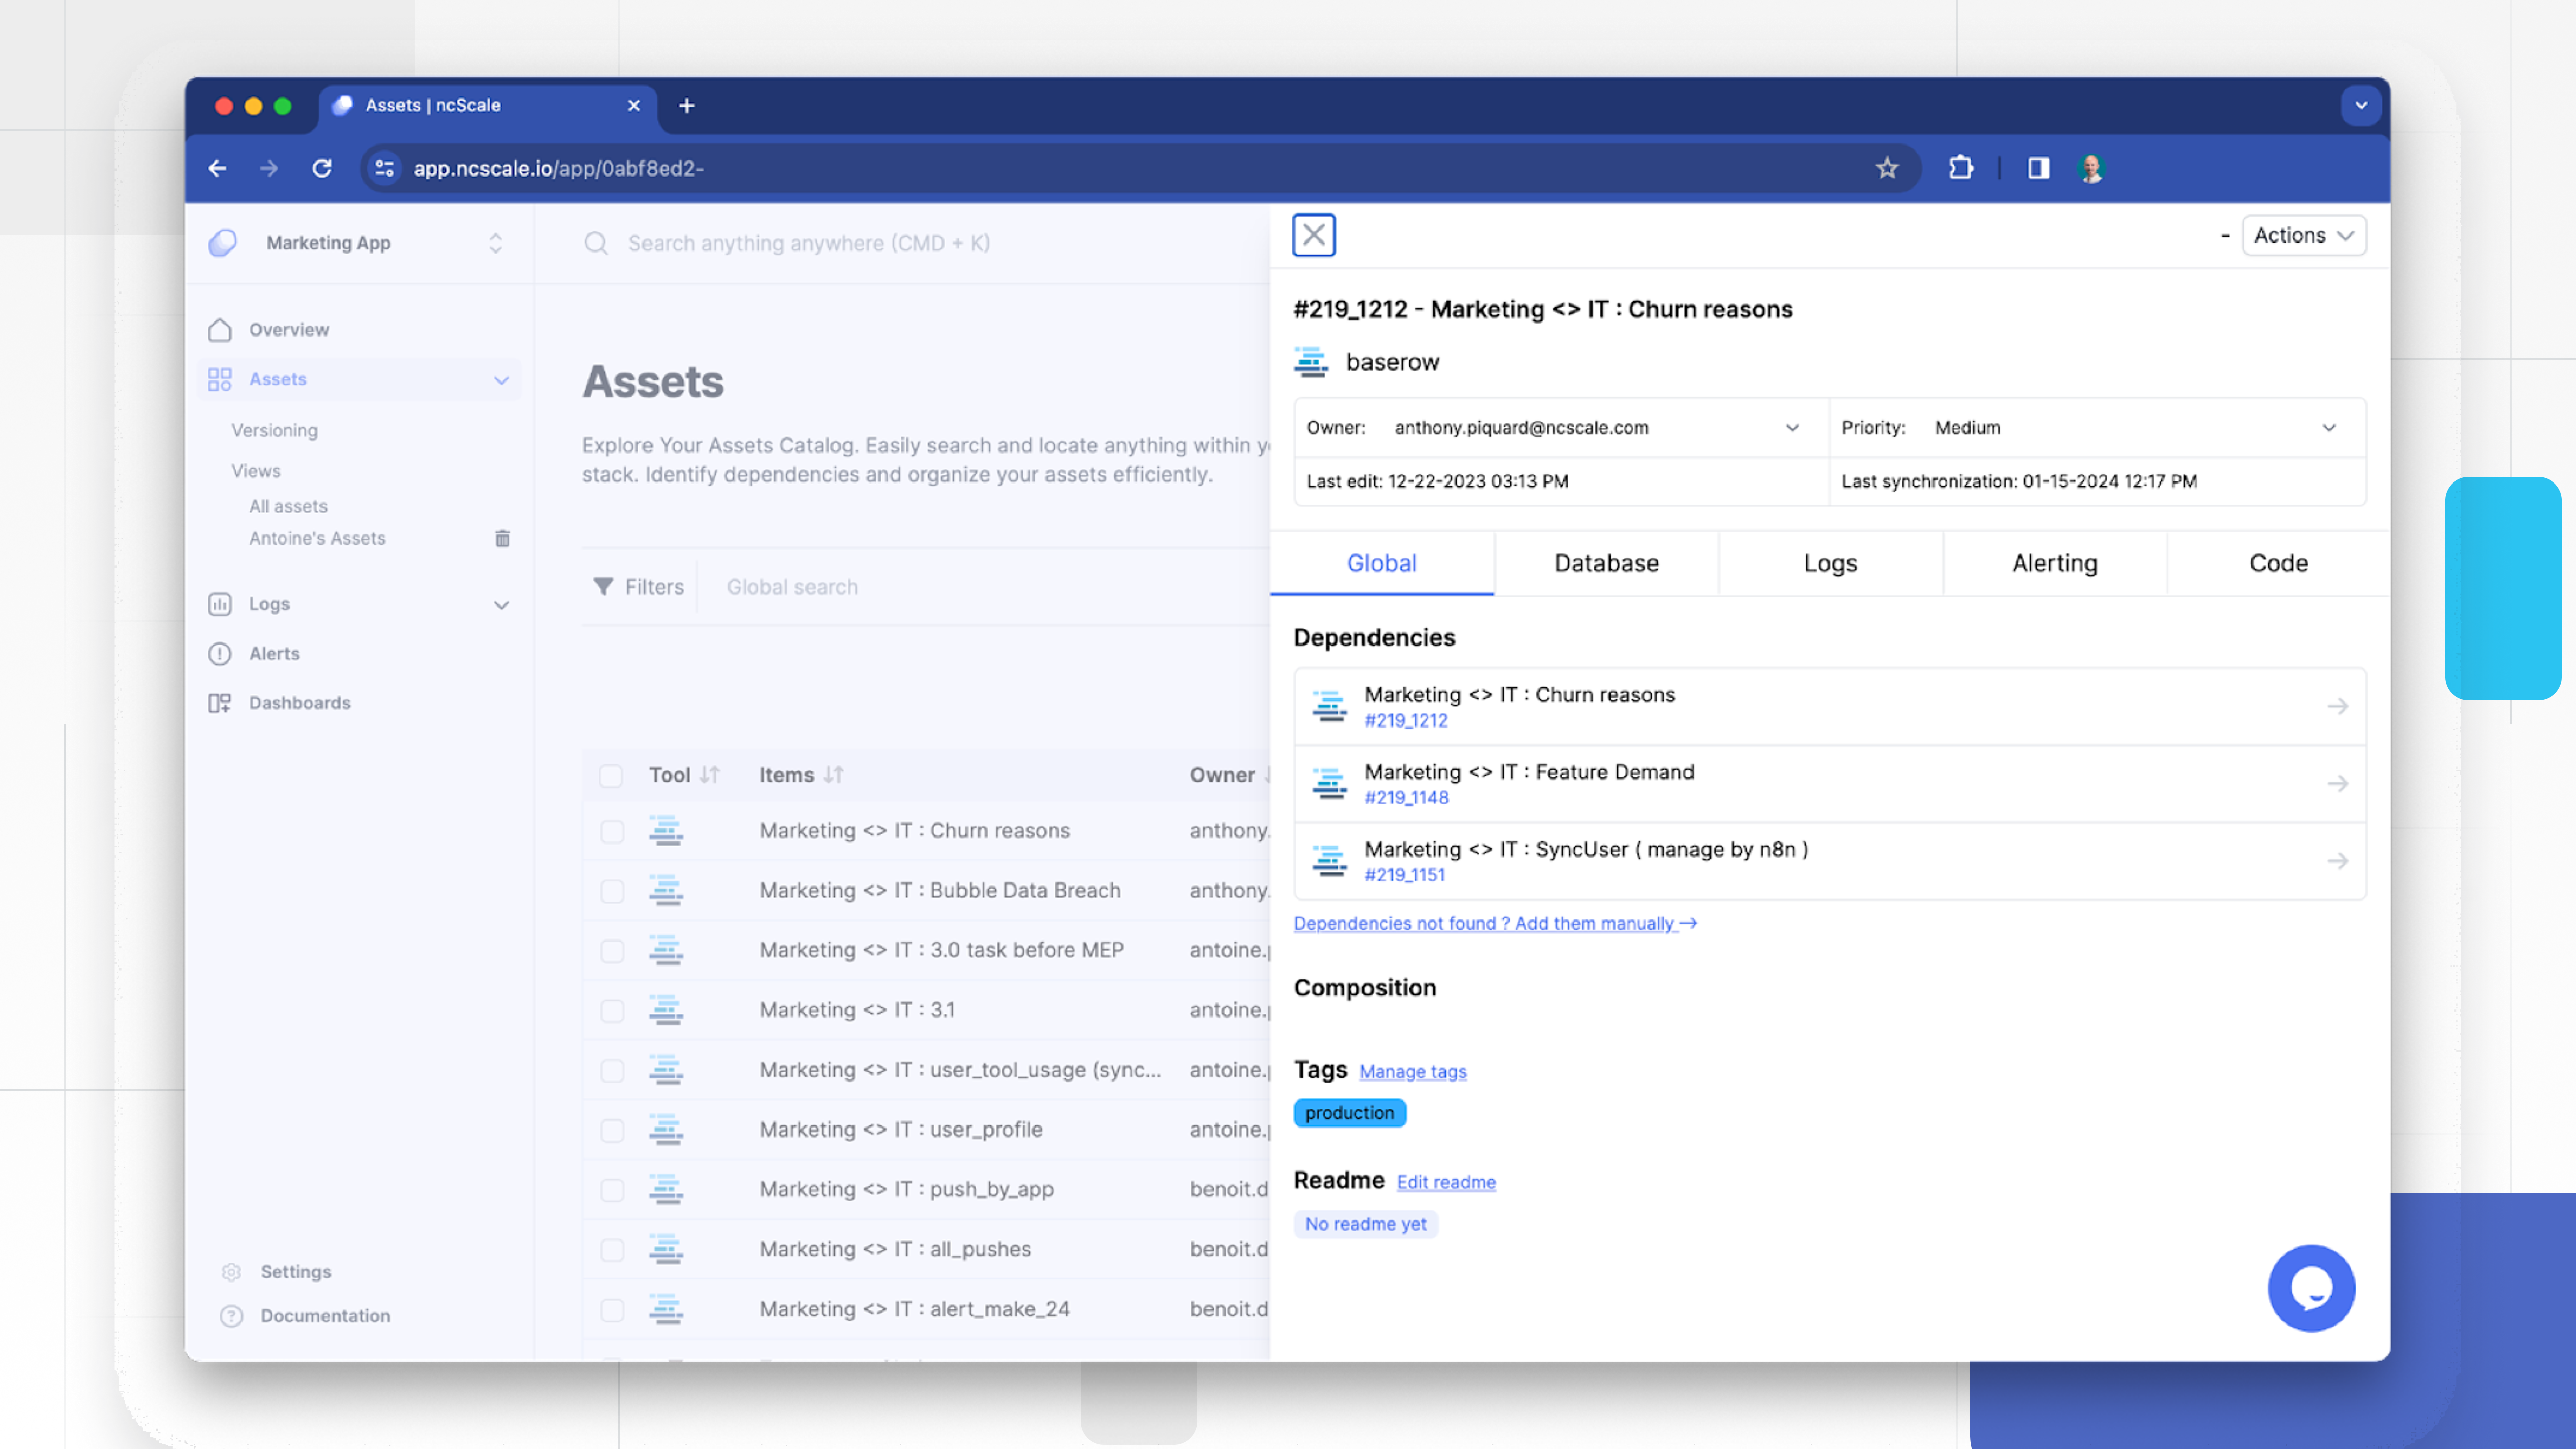Bookmark page with the star icon
Viewport: 2576px width, 1449px height.
1886,168
